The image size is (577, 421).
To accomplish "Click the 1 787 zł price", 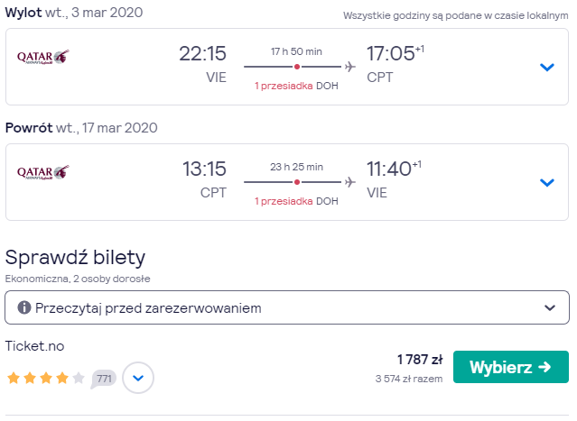I will [x=420, y=360].
